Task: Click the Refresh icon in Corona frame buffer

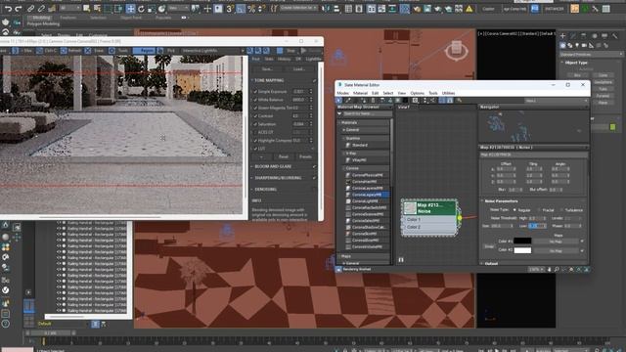Action: tap(64, 51)
